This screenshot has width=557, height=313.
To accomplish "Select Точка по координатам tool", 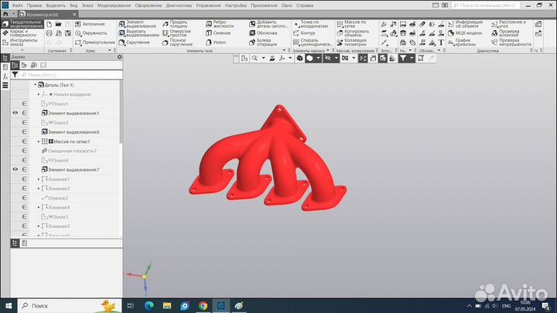I will (310, 24).
